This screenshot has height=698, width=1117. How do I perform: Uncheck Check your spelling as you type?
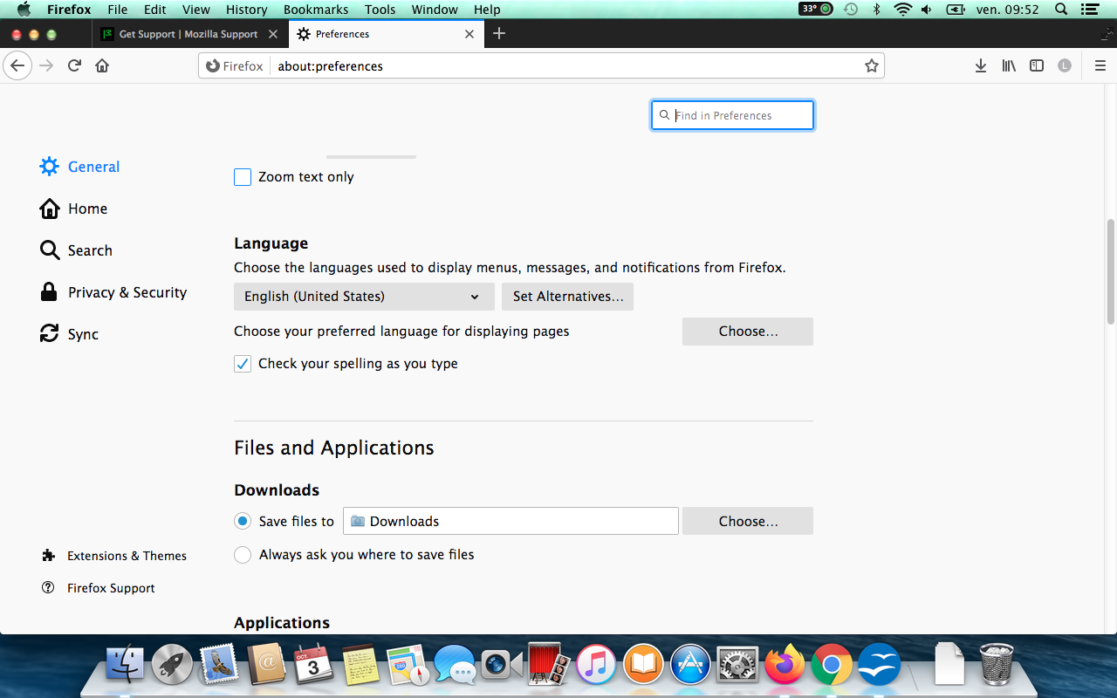[243, 364]
